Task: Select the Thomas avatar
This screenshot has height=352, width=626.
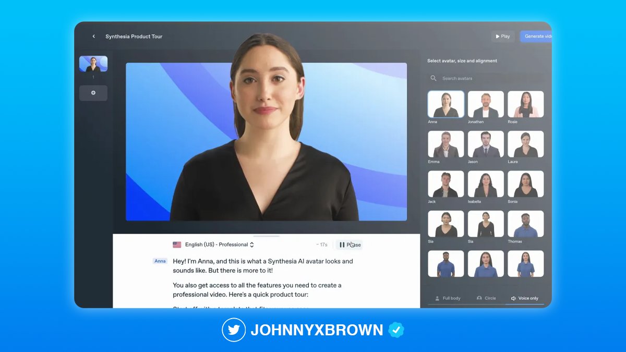Action: coord(526,224)
